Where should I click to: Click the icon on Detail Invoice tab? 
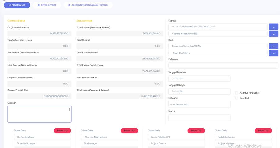(x=38, y=5)
